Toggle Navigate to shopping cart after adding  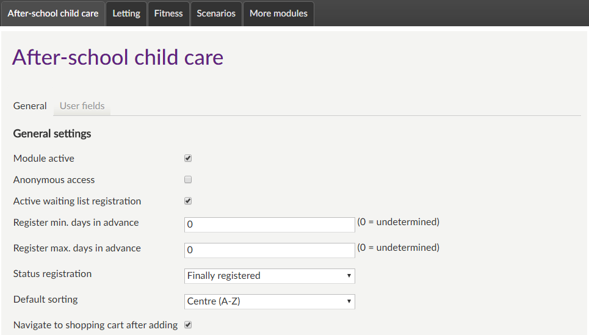point(188,325)
